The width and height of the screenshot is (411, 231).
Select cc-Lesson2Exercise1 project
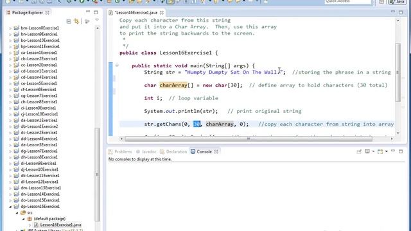[39, 65]
